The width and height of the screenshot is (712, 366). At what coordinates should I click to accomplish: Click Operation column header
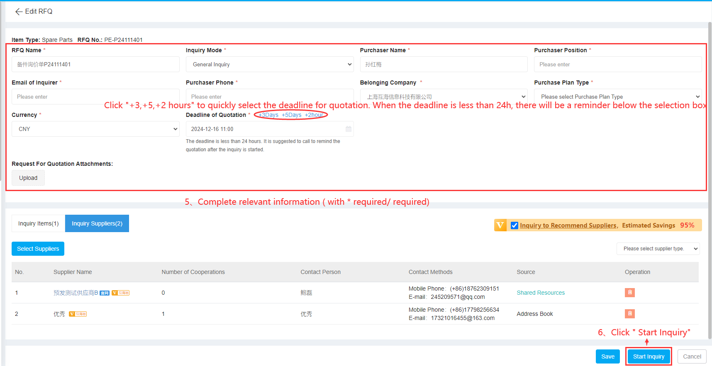[x=637, y=272]
